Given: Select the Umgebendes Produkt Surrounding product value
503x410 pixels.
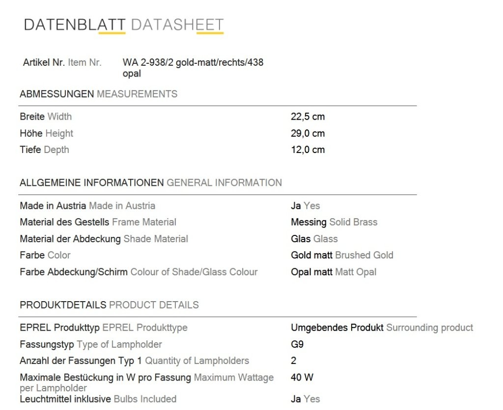Looking at the screenshot, I should click(382, 328).
